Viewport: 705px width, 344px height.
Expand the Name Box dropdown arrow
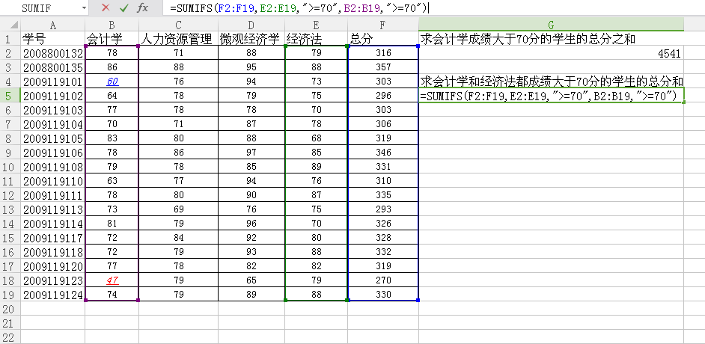click(x=82, y=7)
